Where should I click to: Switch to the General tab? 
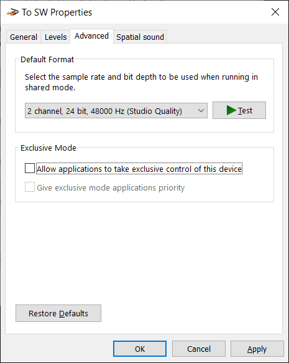point(24,37)
